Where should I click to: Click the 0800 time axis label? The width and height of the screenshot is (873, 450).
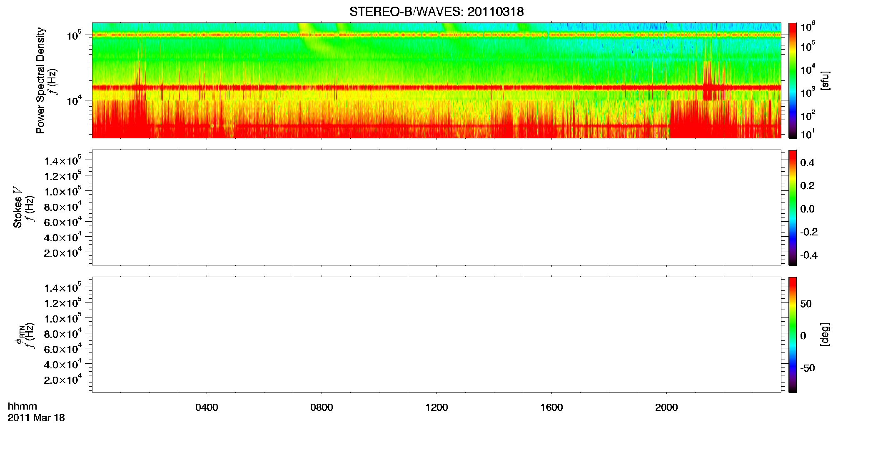322,407
